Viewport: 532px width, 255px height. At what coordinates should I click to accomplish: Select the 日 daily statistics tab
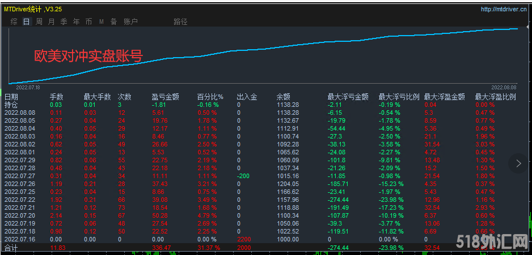pyautogui.click(x=26, y=21)
